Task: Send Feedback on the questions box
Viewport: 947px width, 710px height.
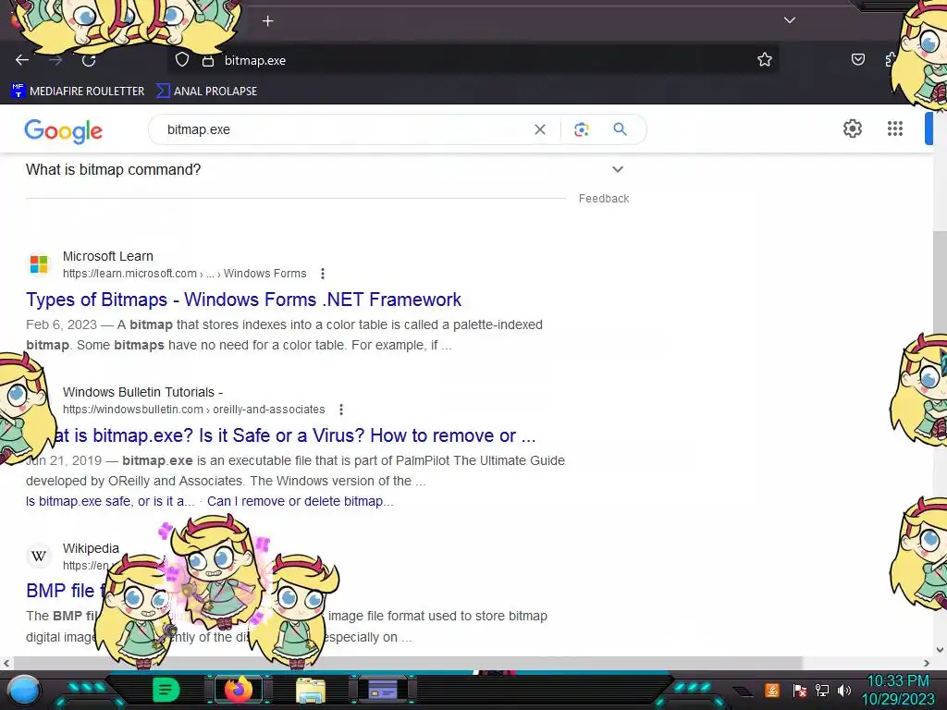Action: tap(603, 199)
